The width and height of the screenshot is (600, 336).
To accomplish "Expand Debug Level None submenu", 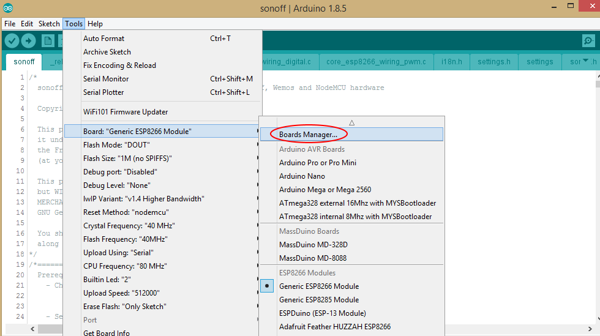I will coord(163,185).
